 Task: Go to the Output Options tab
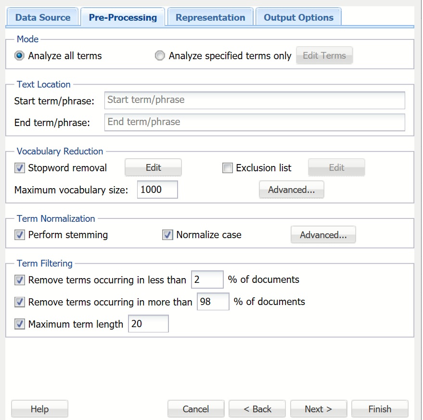pyautogui.click(x=298, y=18)
